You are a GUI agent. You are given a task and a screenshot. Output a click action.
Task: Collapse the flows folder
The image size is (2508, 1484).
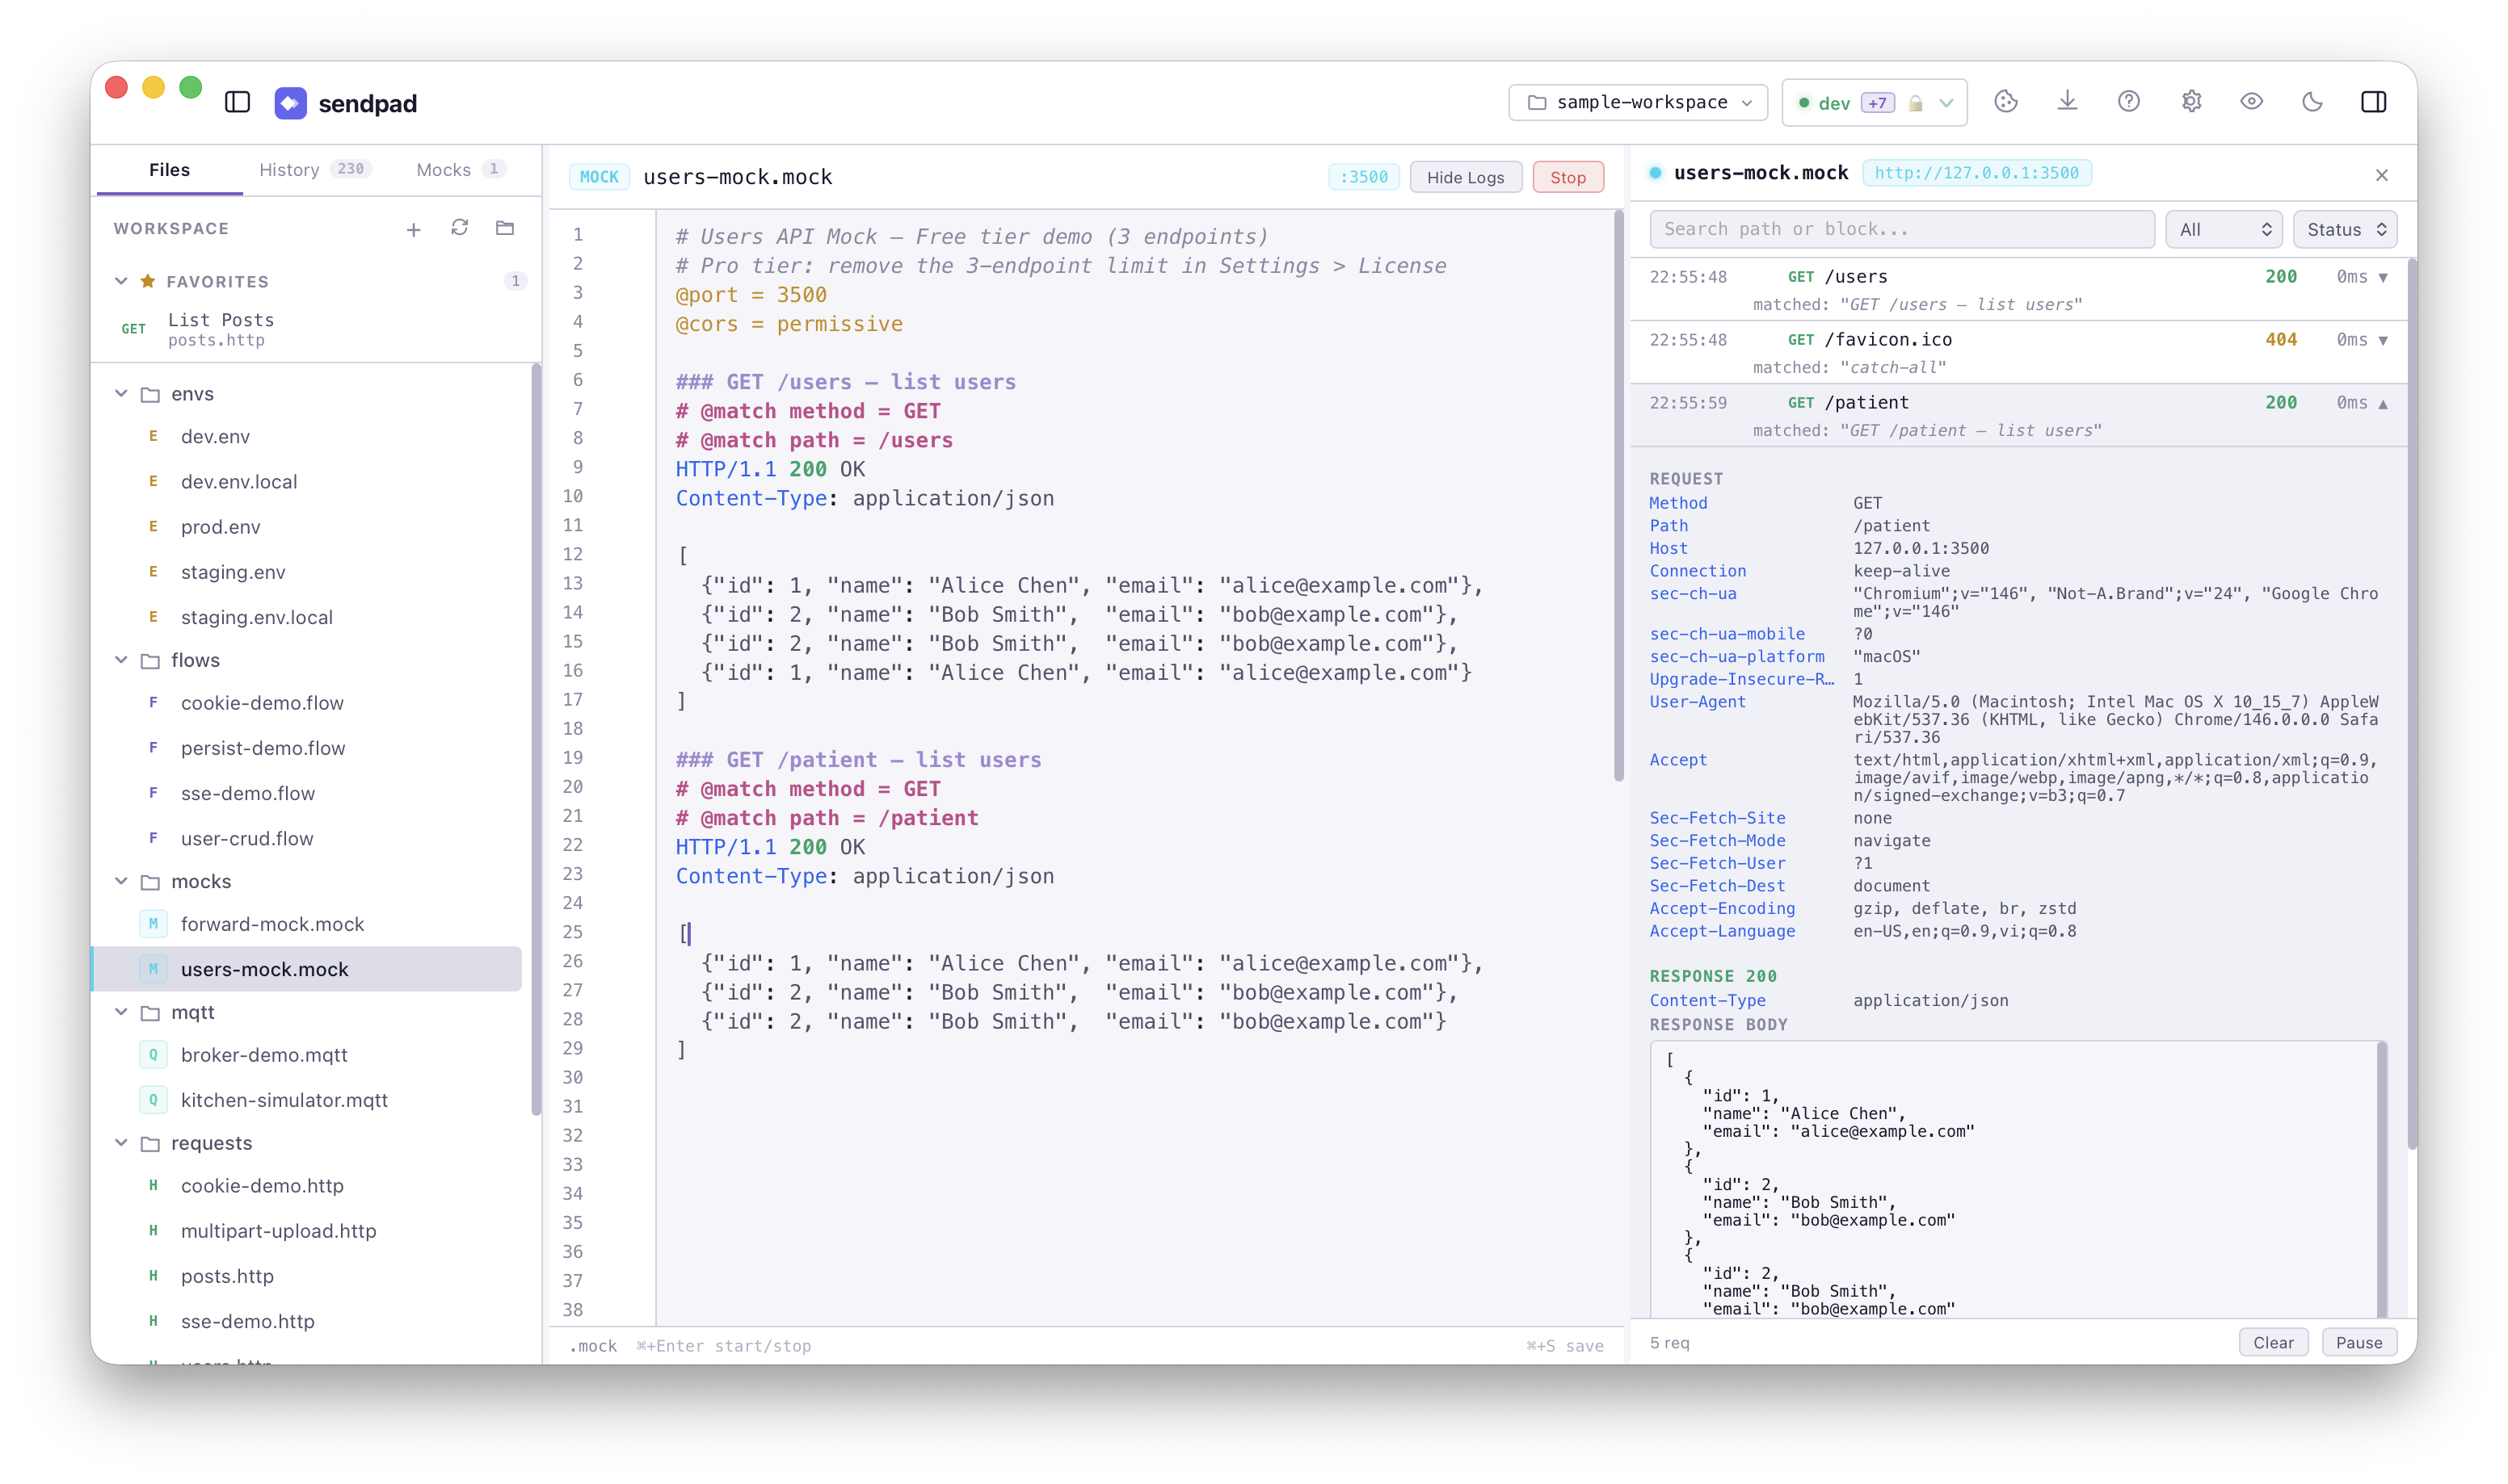pyautogui.click(x=121, y=659)
